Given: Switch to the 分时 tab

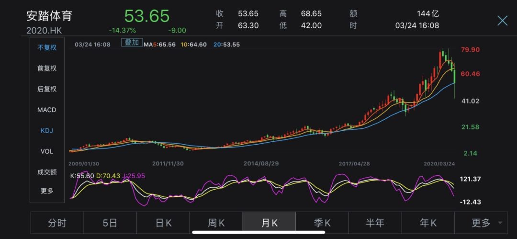Looking at the screenshot, I should pos(57,223).
